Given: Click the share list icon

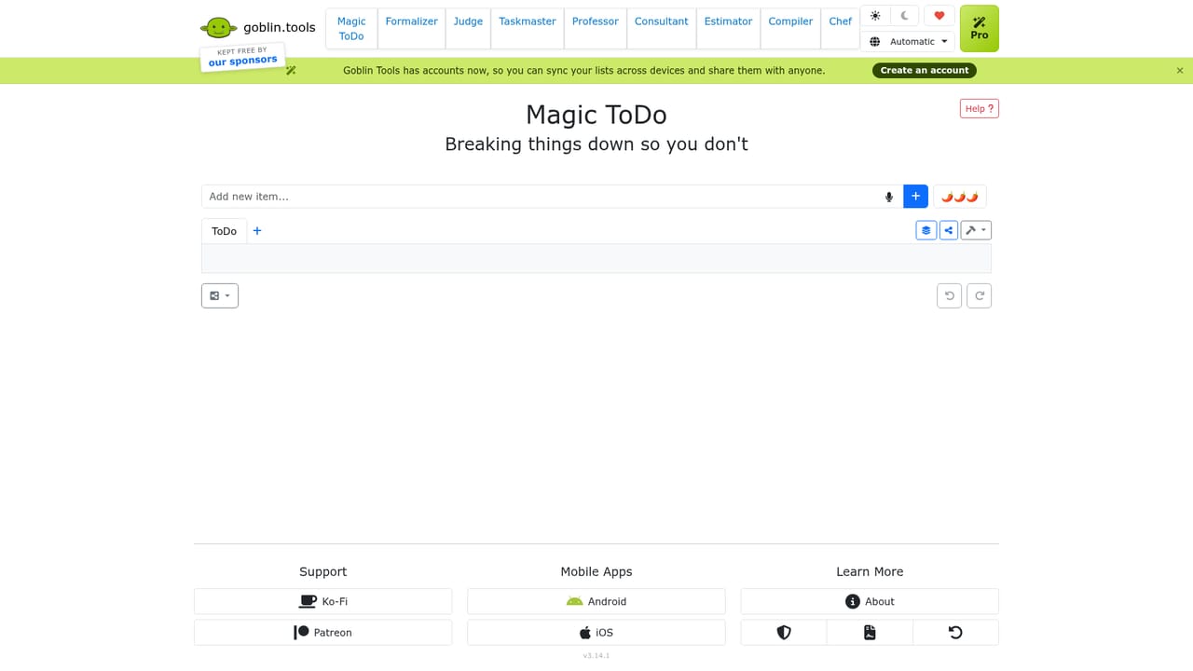Looking at the screenshot, I should pyautogui.click(x=949, y=230).
